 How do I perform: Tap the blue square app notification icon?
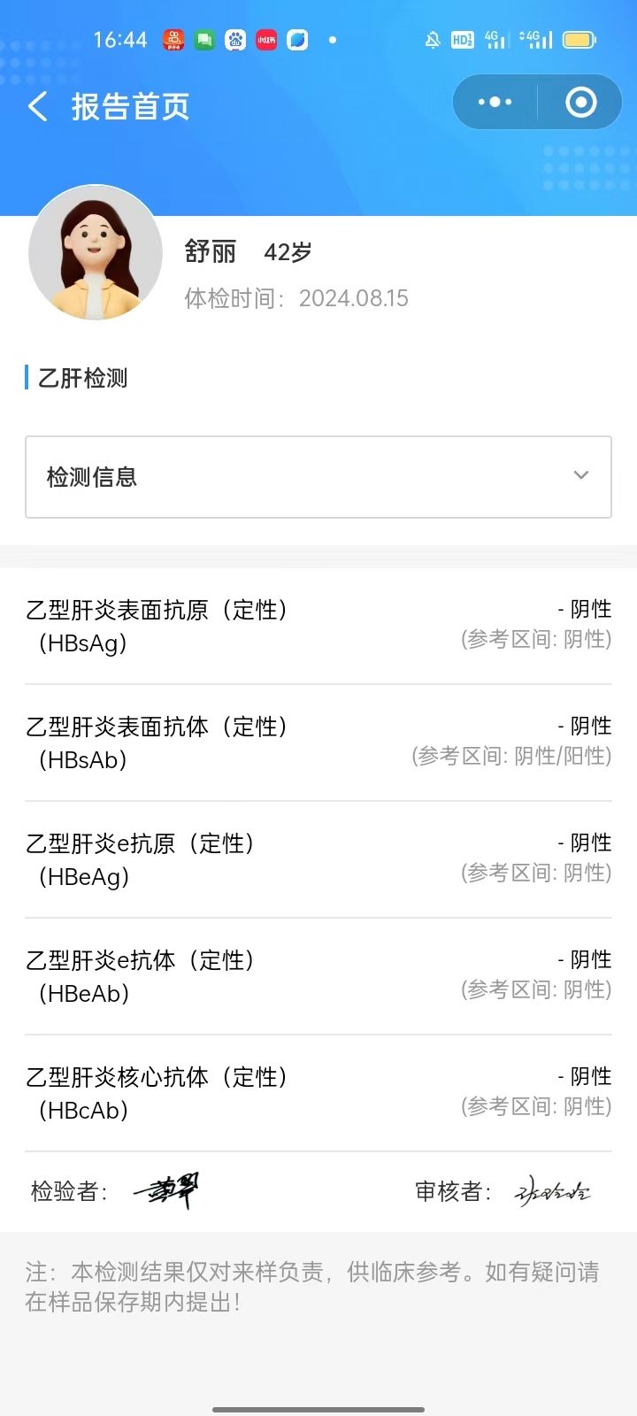(297, 40)
